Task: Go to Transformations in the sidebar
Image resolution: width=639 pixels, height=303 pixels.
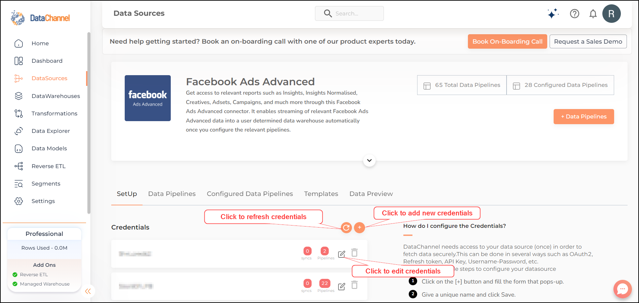Action: coord(54,113)
